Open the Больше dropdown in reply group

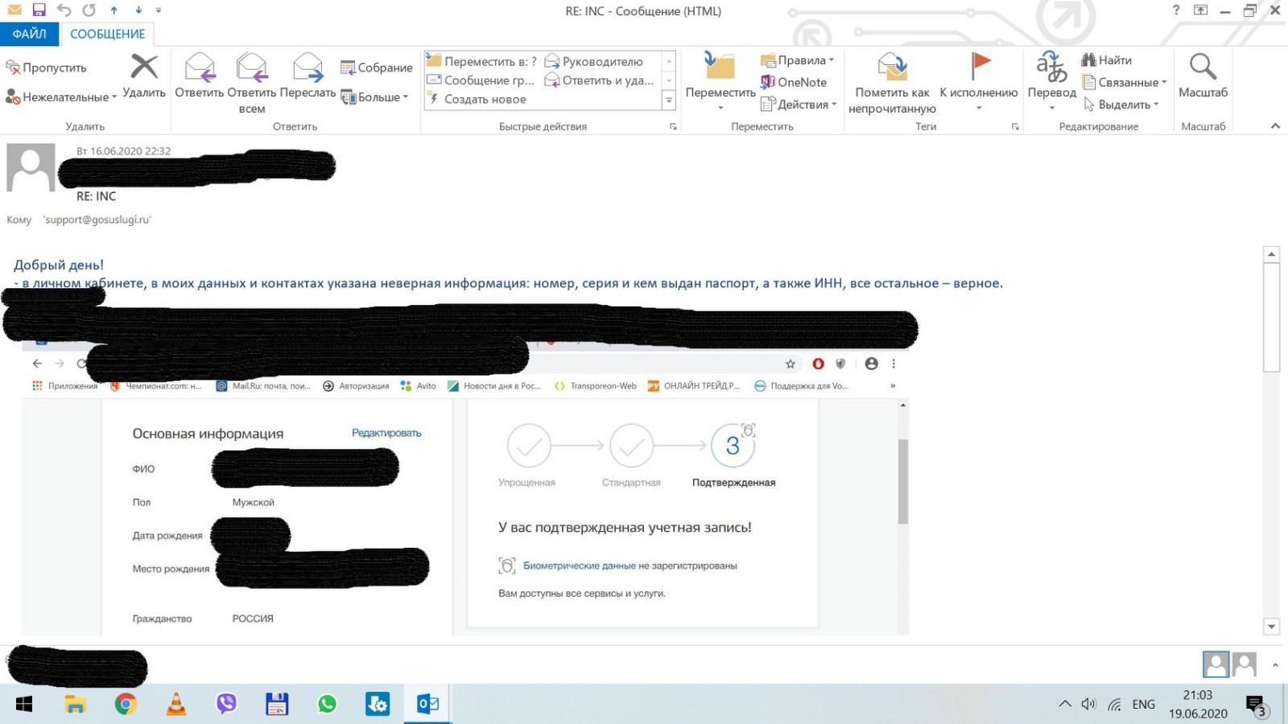click(x=374, y=97)
